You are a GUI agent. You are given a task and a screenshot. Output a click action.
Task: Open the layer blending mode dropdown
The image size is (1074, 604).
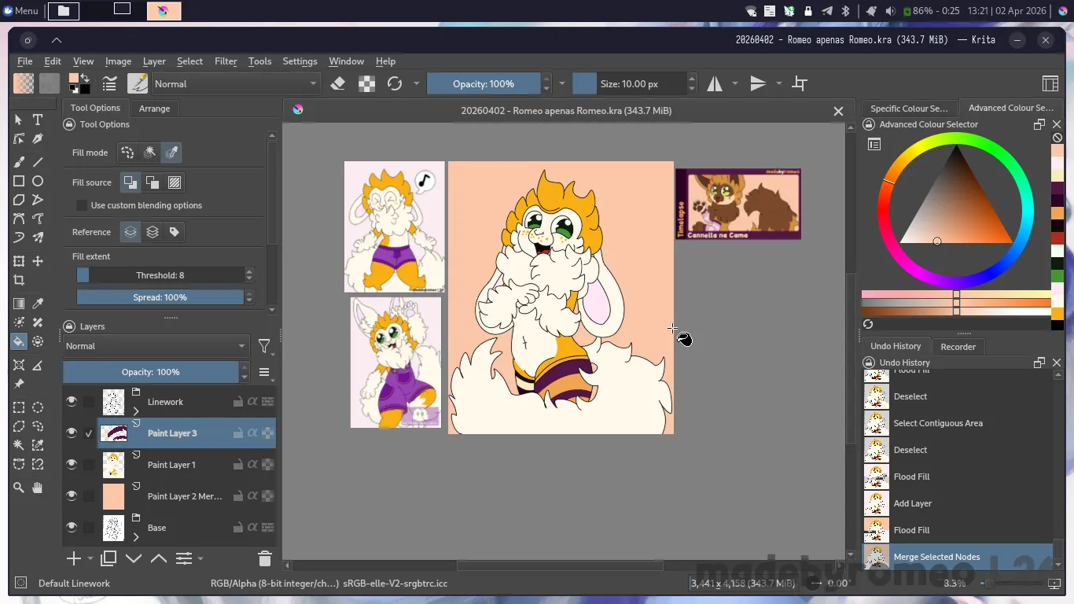point(156,346)
